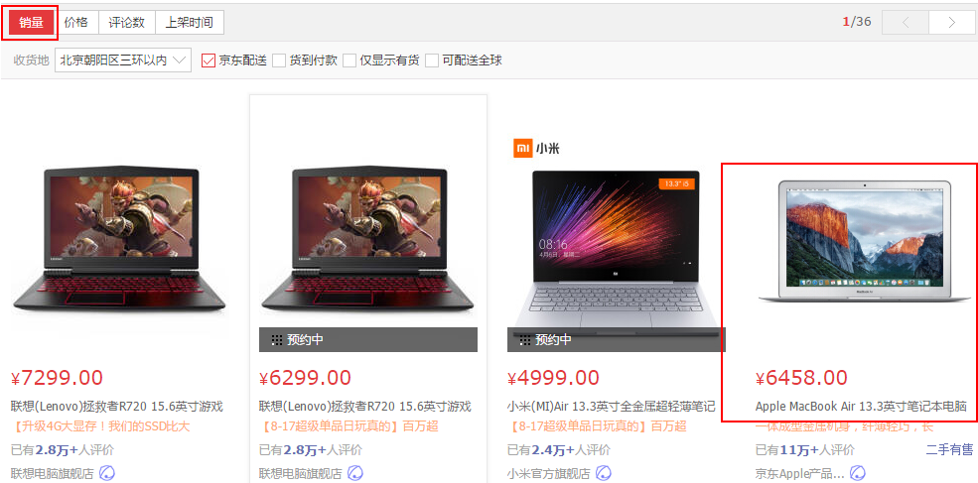Go to next results page arrow
978x483 pixels.
point(952,23)
